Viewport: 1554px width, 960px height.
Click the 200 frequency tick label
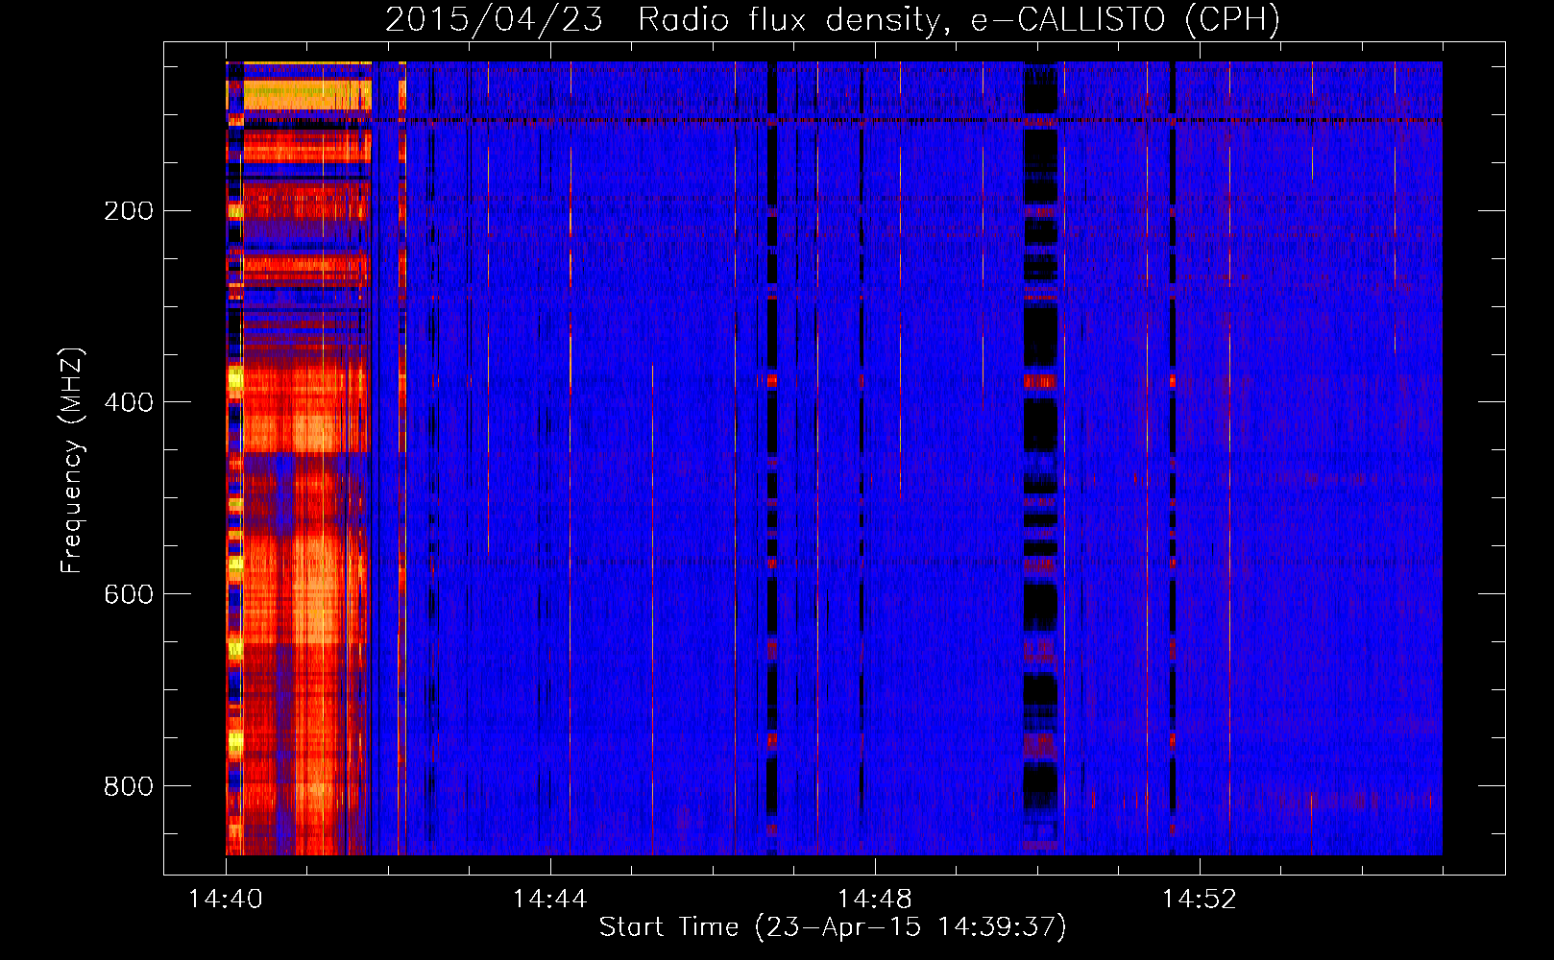pyautogui.click(x=128, y=211)
